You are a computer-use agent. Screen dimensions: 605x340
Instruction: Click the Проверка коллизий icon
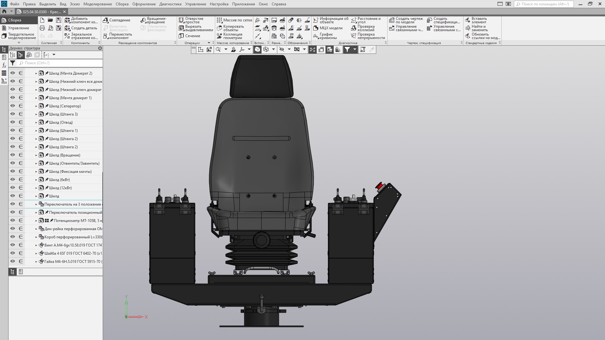point(354,28)
